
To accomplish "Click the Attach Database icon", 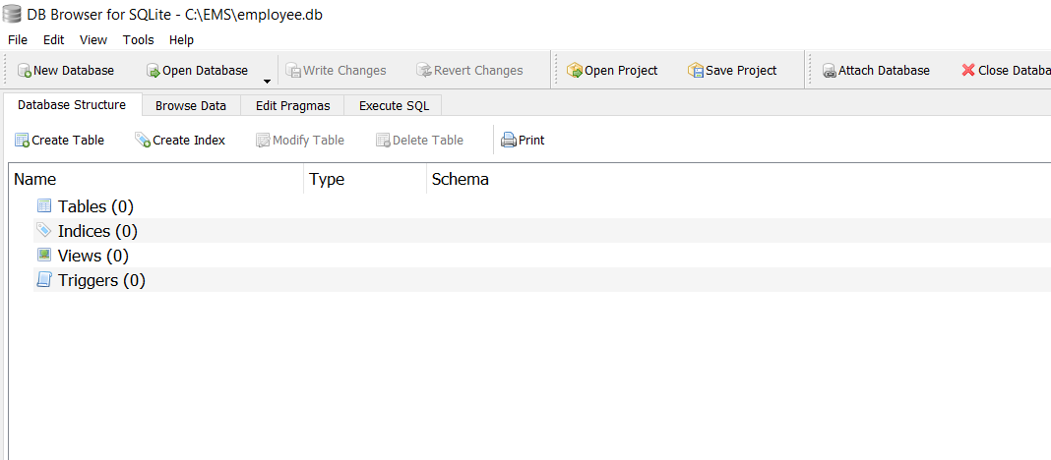I will tap(830, 71).
